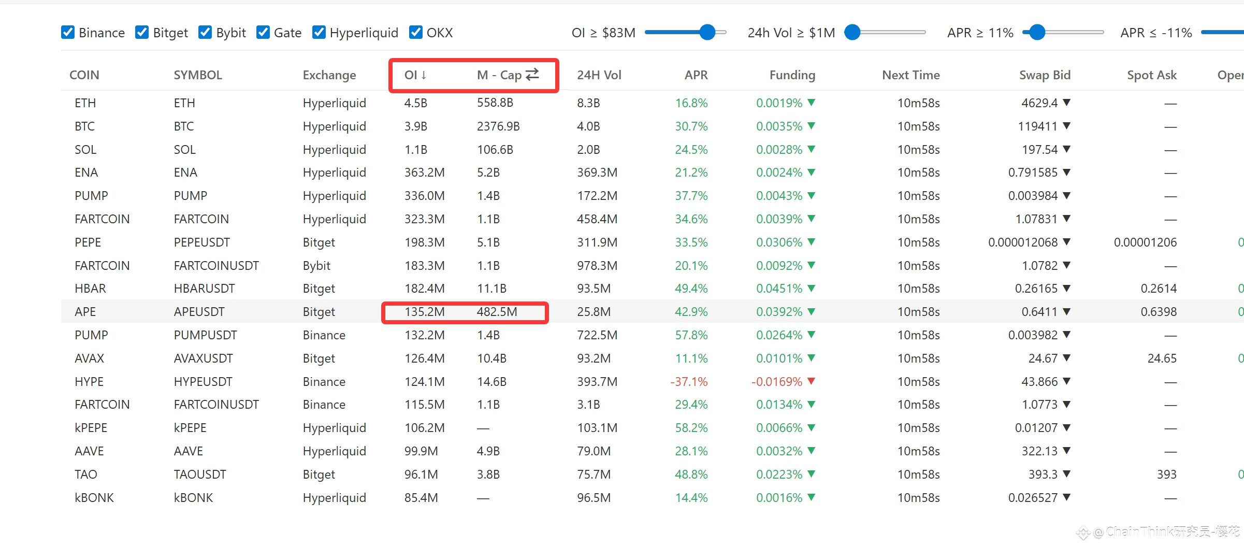Sort by the 24H Vol column header
The width and height of the screenshot is (1244, 546).
coord(599,75)
